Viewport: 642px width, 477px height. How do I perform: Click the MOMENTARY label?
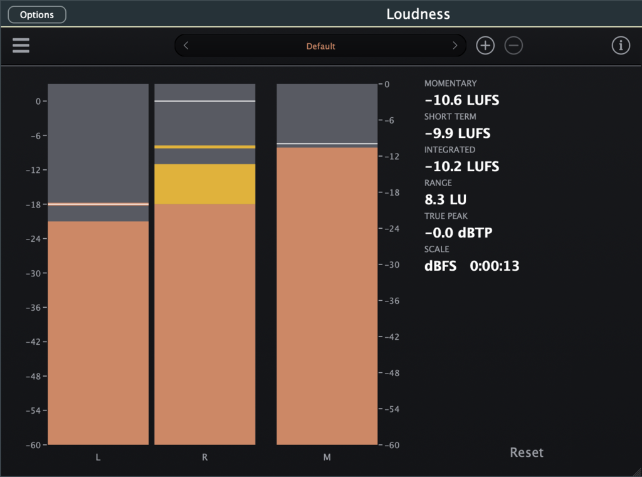450,83
